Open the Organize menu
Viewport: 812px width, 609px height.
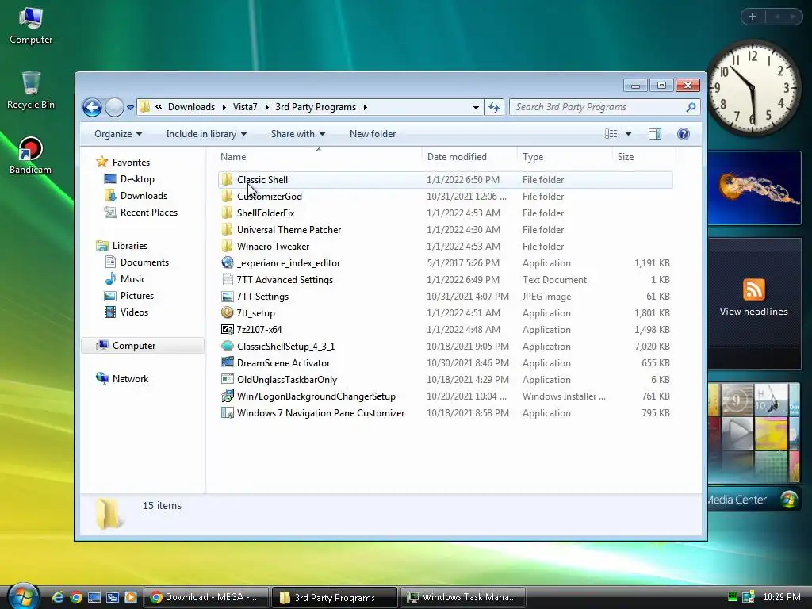[118, 134]
